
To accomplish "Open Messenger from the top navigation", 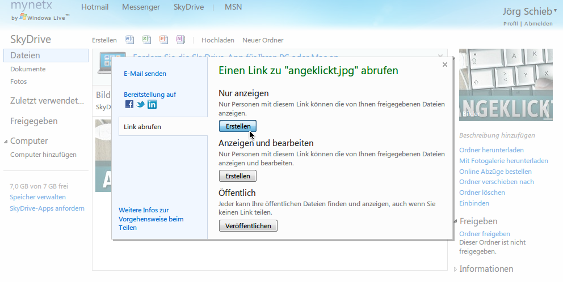I will coord(141,7).
